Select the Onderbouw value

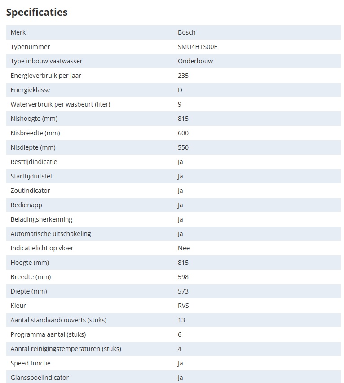[195, 61]
